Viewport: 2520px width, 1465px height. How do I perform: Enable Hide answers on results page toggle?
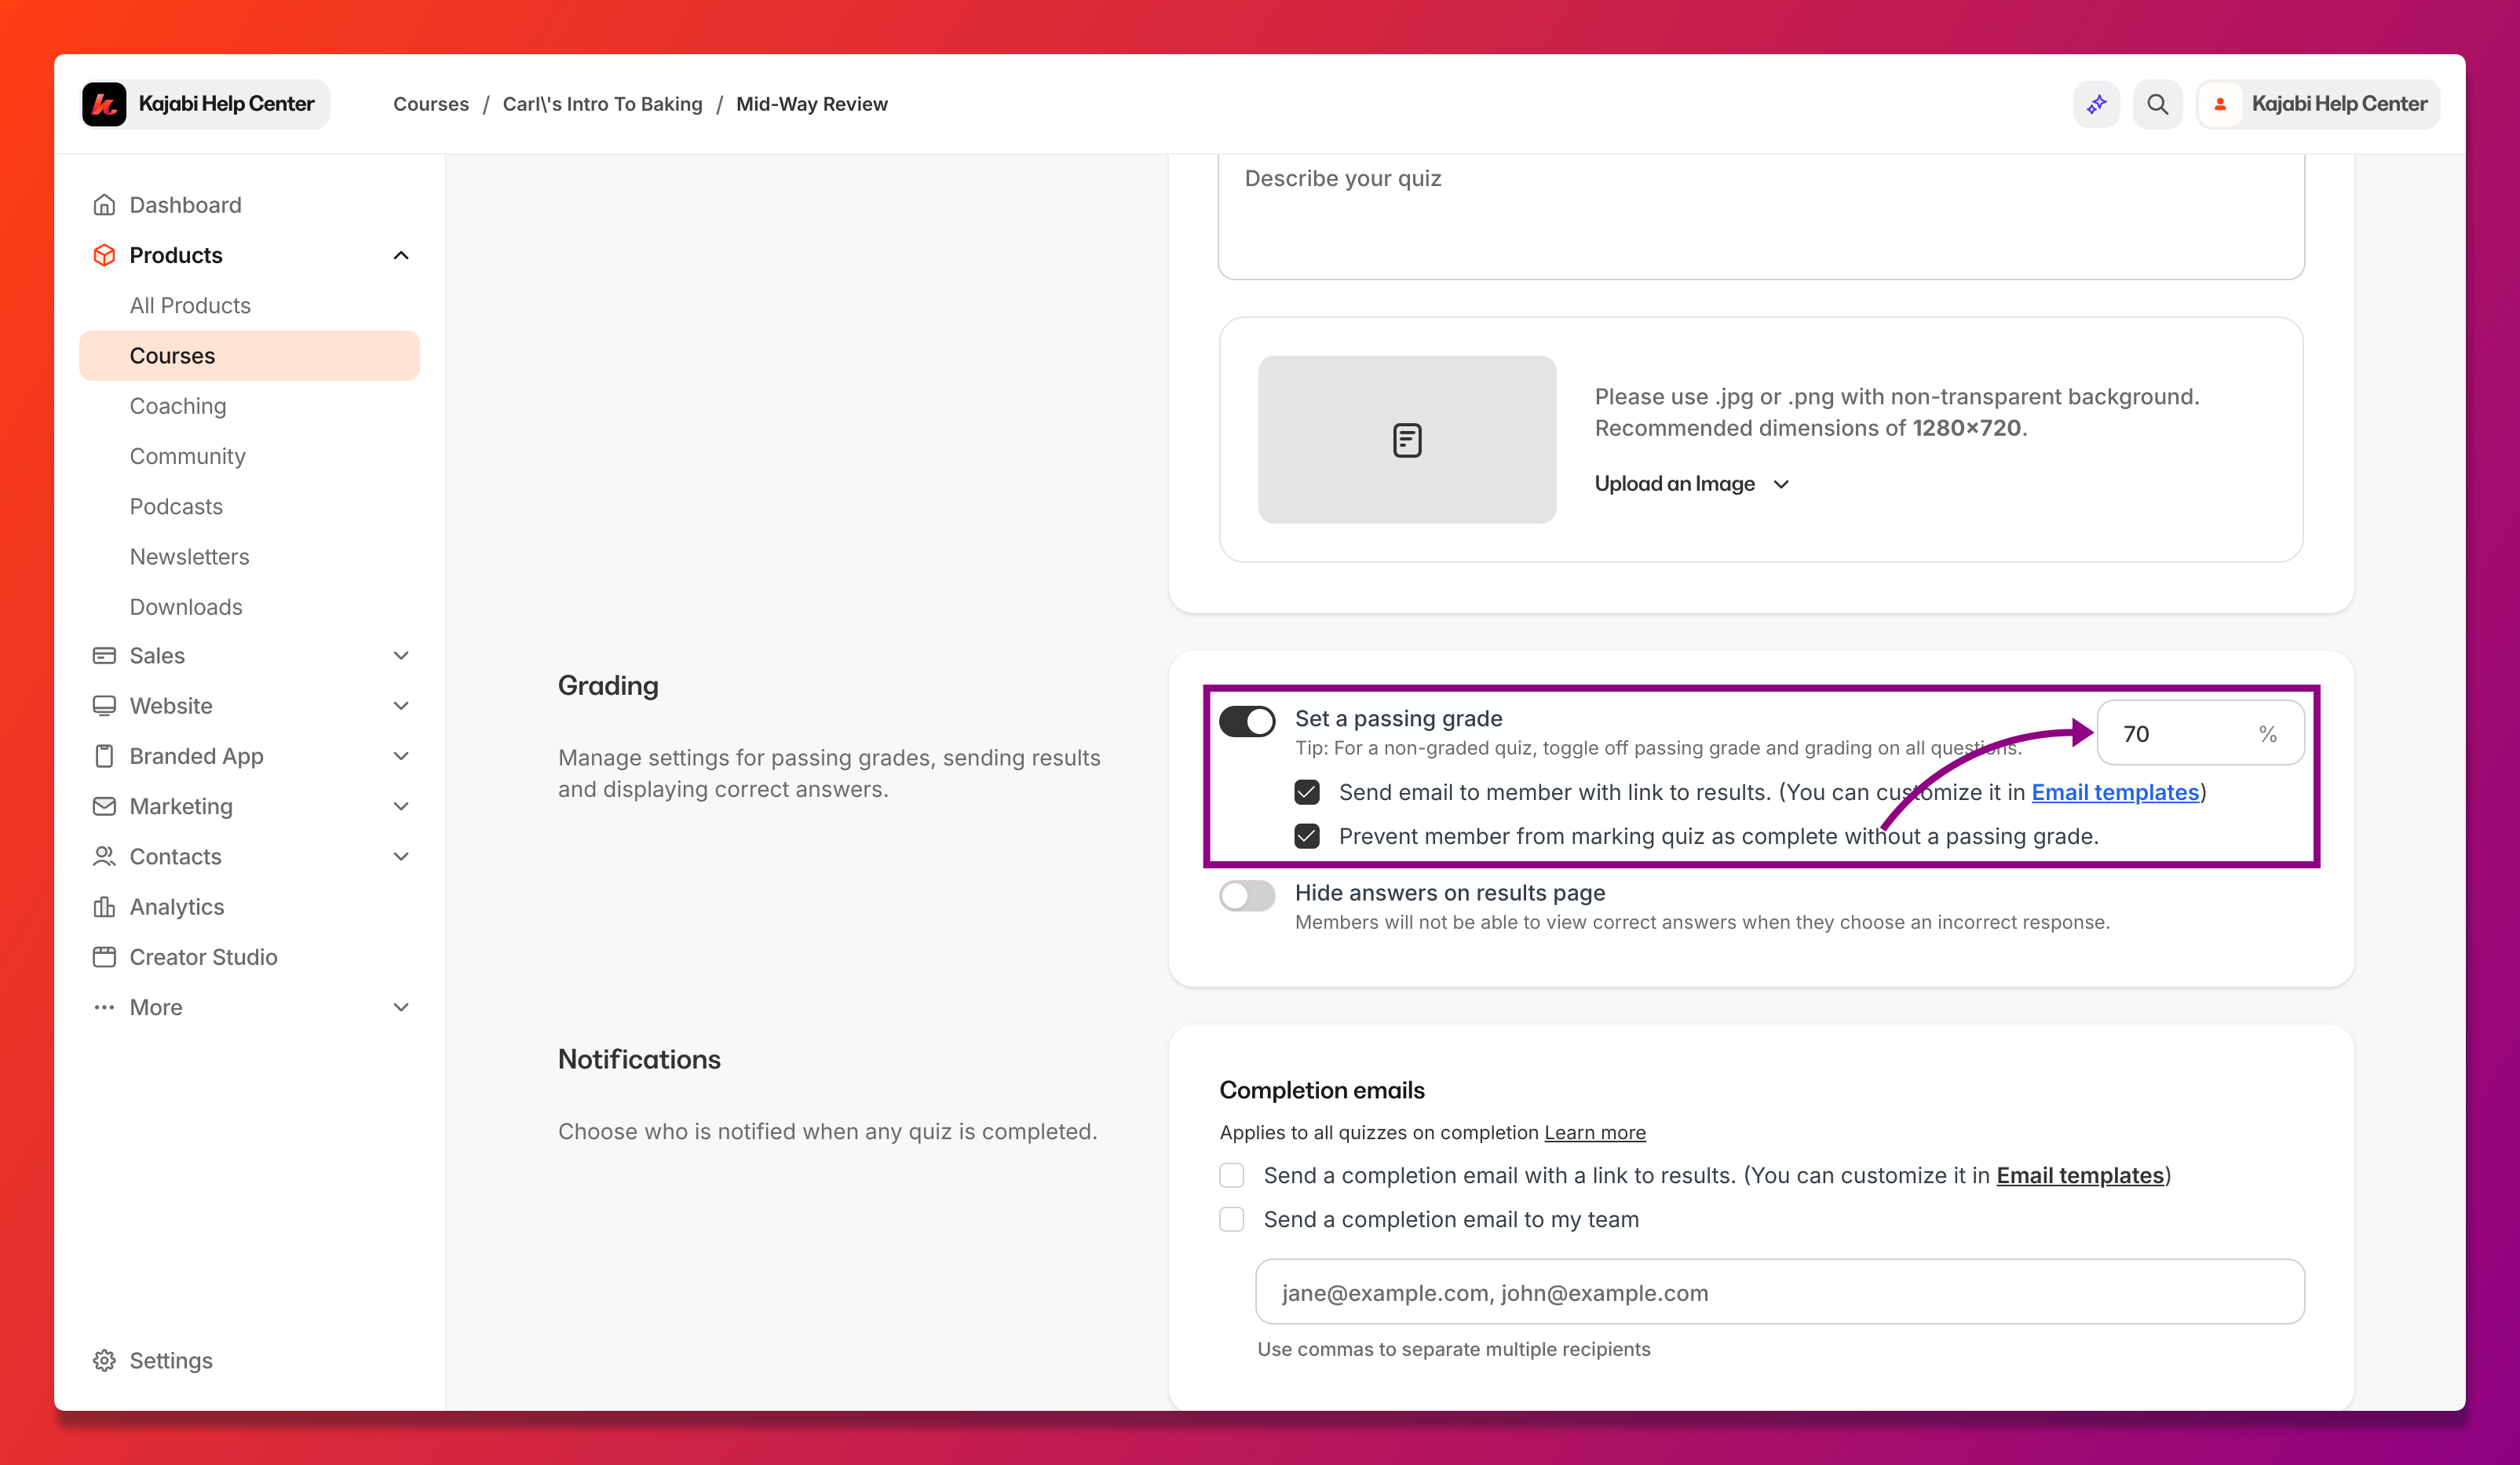pos(1247,895)
